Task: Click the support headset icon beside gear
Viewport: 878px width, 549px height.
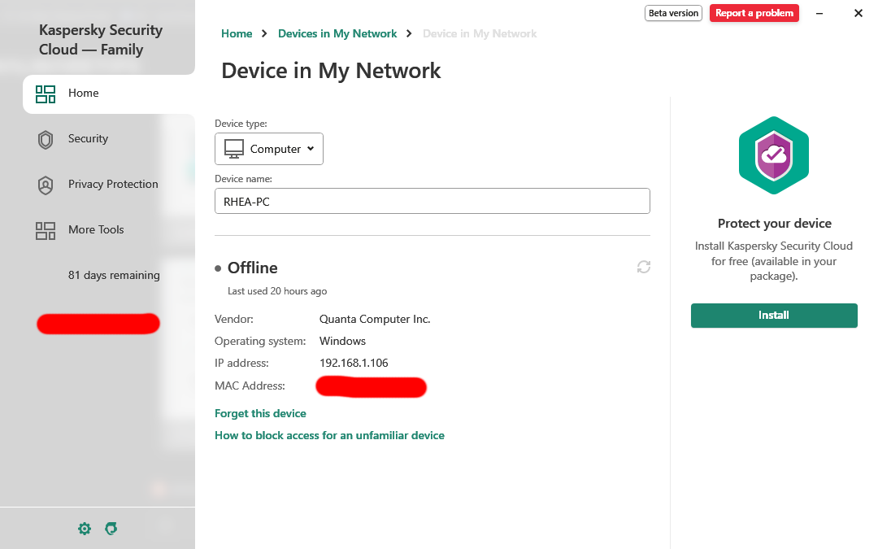Action: 111,529
